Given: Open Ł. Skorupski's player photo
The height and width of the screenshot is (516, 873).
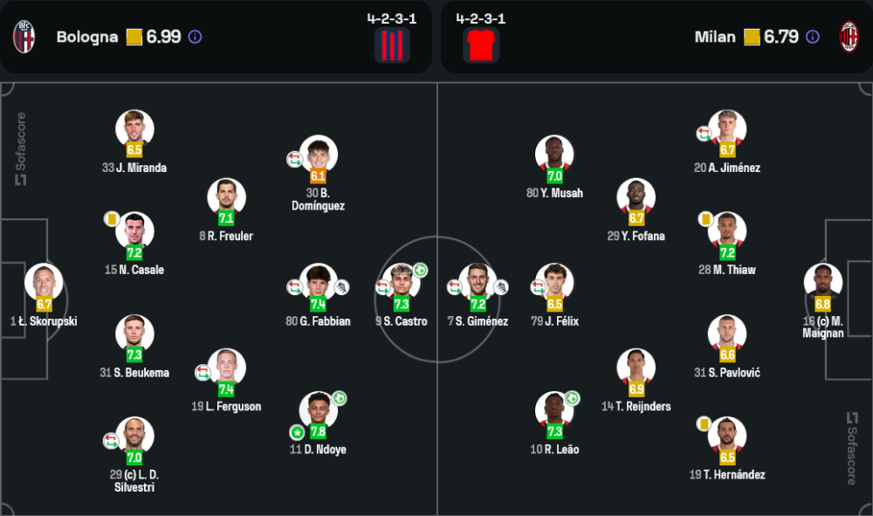Looking at the screenshot, I should 44,282.
